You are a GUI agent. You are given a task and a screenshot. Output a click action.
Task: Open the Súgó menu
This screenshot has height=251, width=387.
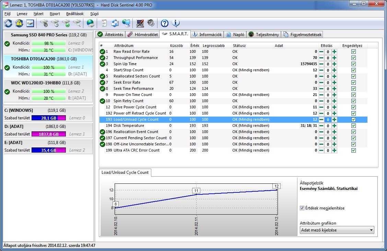coord(94,14)
